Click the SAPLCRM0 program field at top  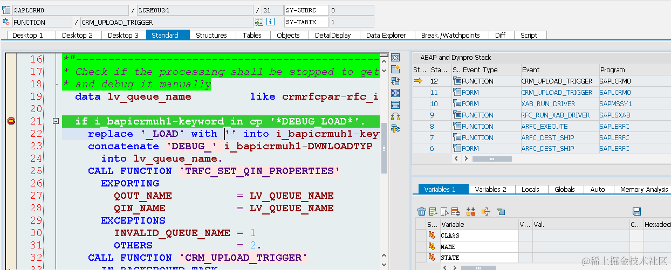pyautogui.click(x=71, y=10)
